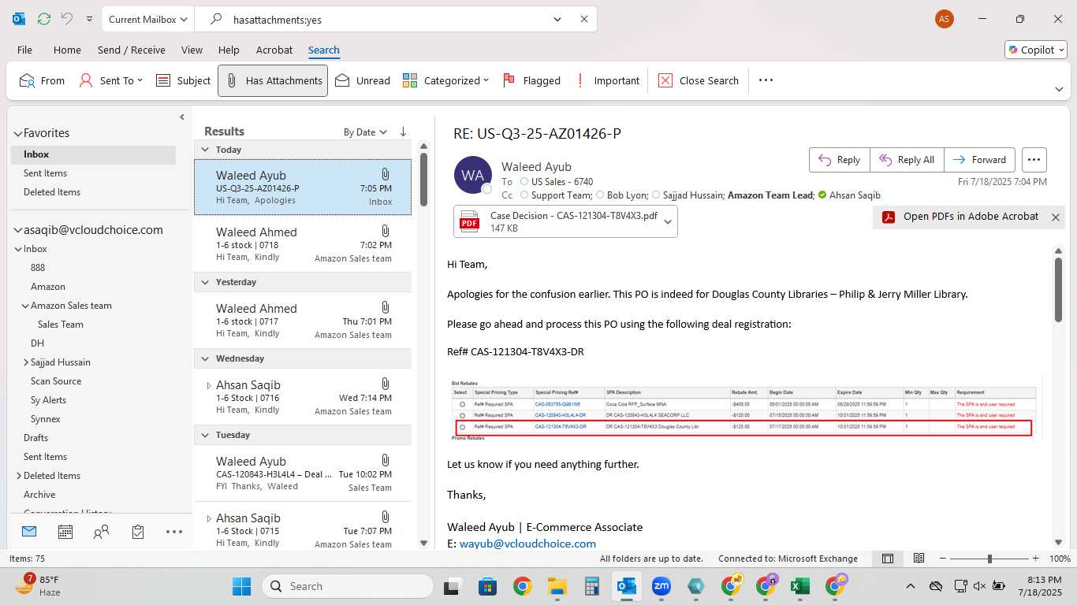Open the Help ribbon tab
Screen dimensions: 1077x605
click(229, 50)
